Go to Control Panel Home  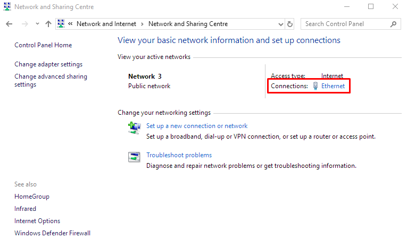pos(43,45)
